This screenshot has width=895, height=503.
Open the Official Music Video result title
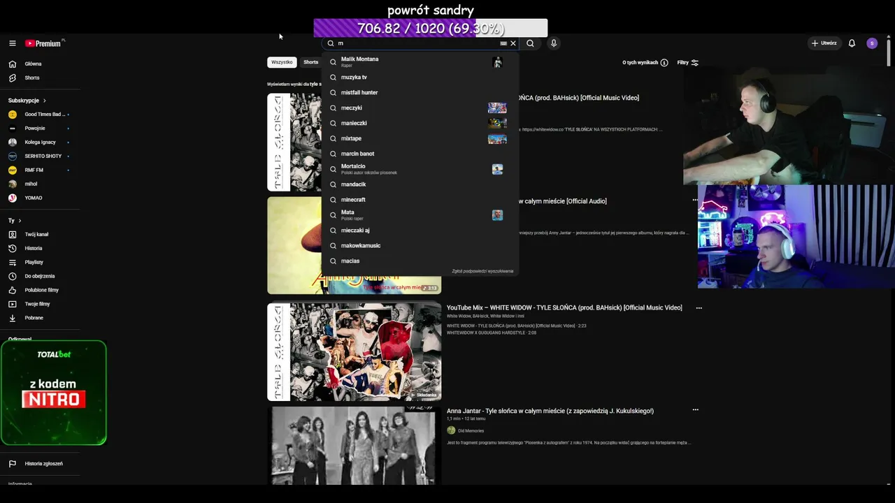click(579, 99)
